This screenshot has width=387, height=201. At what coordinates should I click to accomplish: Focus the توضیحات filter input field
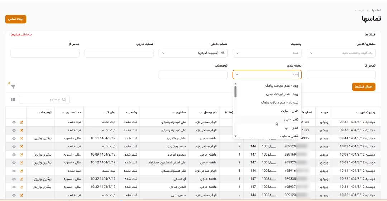[x=193, y=75]
